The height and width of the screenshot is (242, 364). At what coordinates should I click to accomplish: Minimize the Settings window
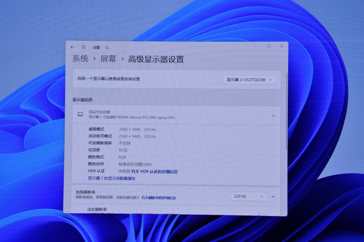[x=255, y=46]
